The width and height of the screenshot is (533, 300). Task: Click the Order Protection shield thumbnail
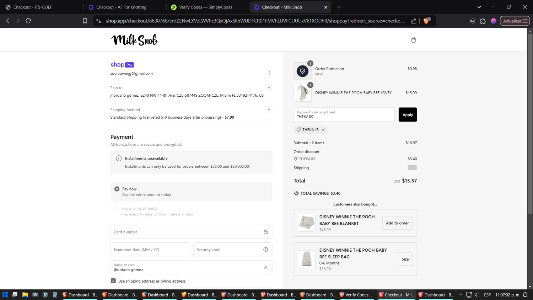[x=302, y=71]
